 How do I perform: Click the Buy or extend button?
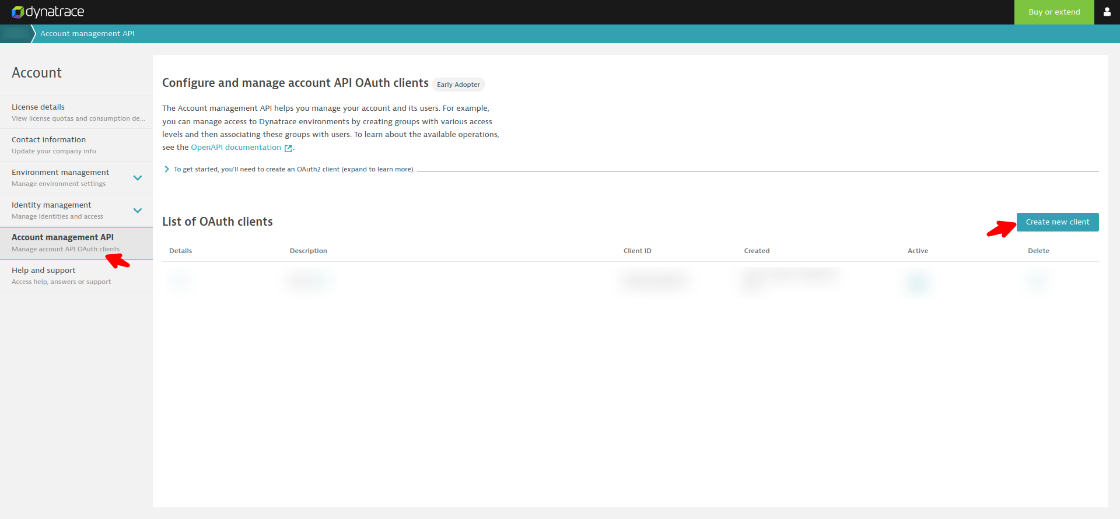click(x=1054, y=12)
